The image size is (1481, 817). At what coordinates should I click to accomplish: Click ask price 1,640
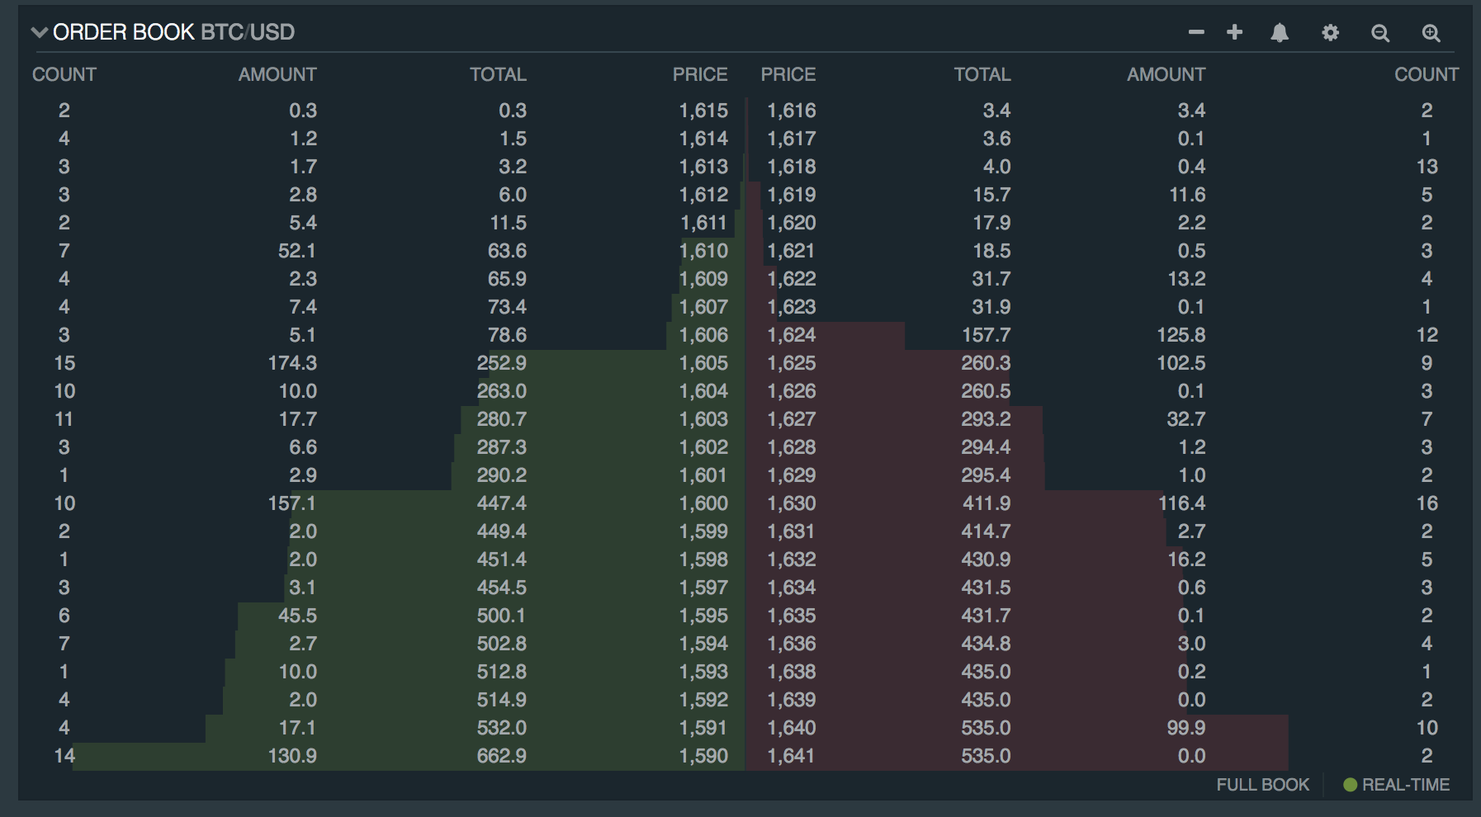pos(791,728)
